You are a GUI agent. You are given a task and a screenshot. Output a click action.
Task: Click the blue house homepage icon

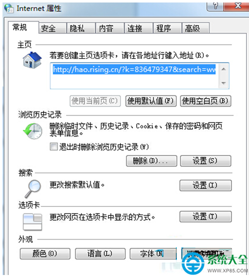pyautogui.click(x=33, y=60)
